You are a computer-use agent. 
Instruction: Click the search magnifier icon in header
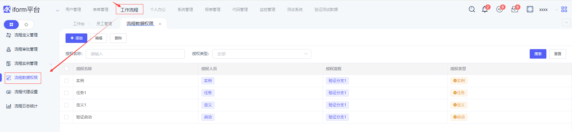472,9
